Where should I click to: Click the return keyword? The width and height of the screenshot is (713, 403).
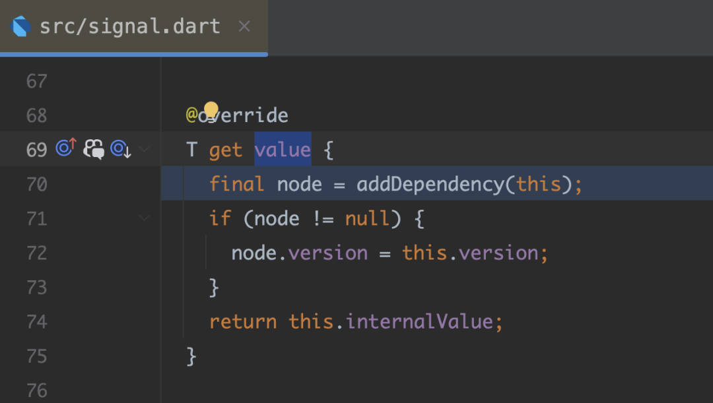click(242, 322)
